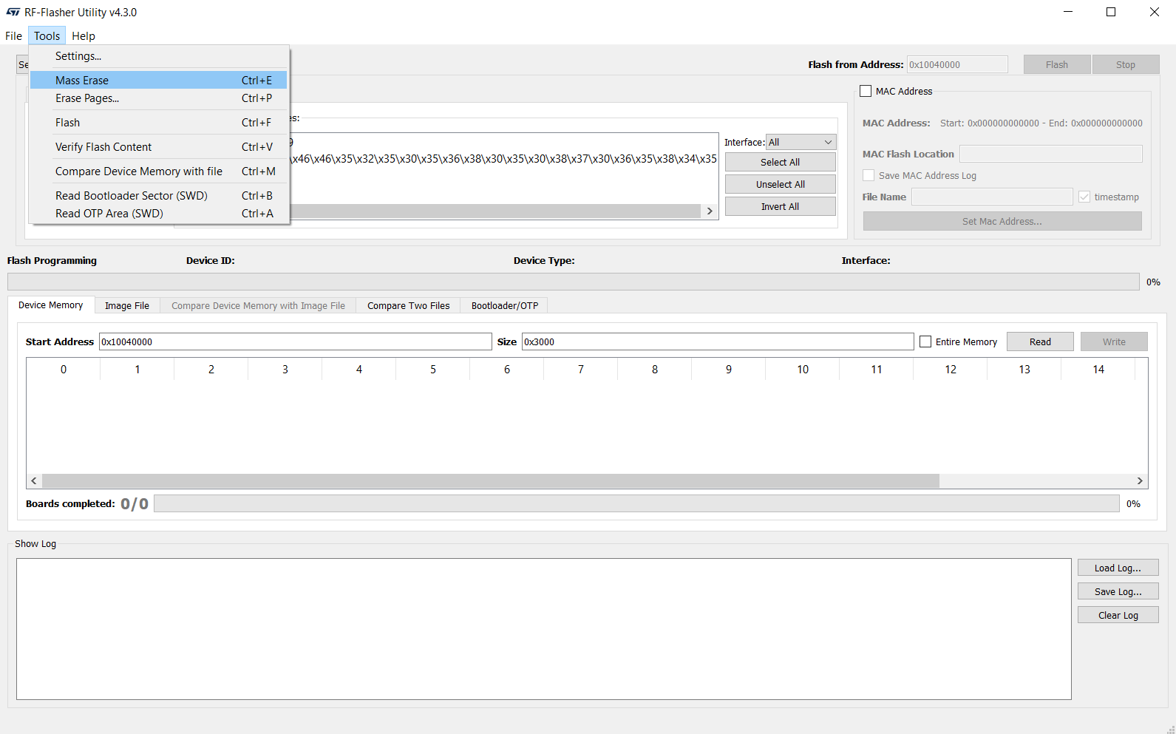Click the Clear Log button
The height and width of the screenshot is (734, 1176).
click(x=1118, y=615)
